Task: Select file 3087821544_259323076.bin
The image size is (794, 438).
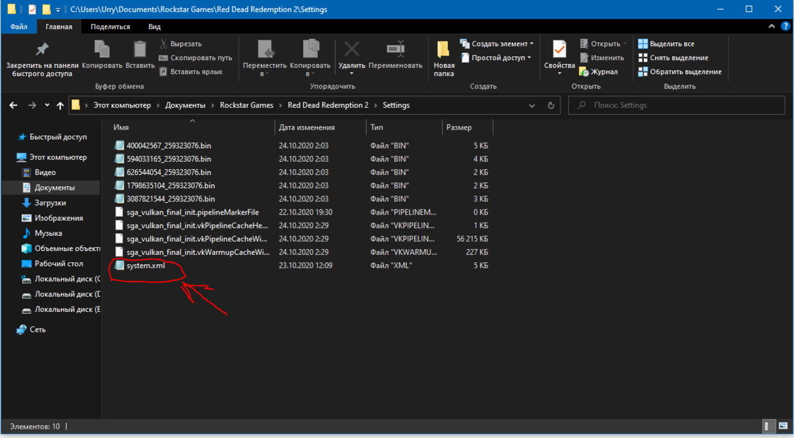Action: pos(165,198)
